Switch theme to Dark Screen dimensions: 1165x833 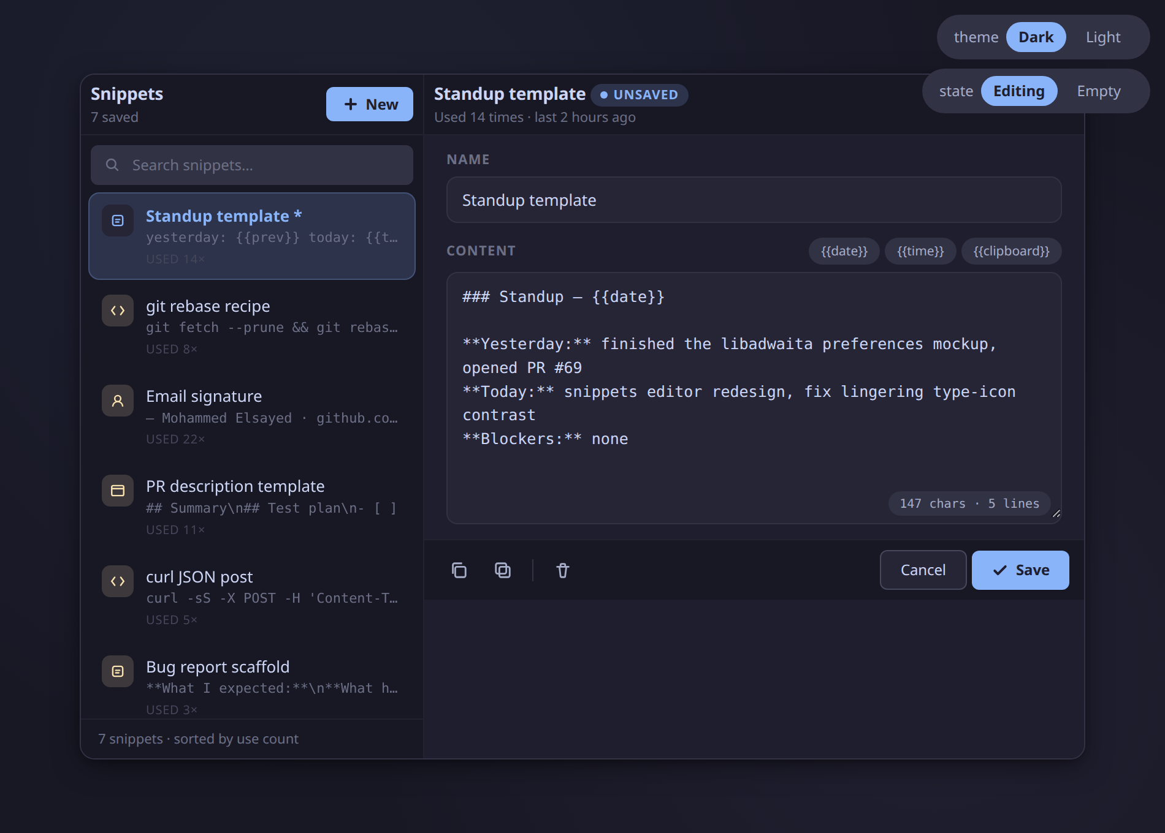point(1036,37)
